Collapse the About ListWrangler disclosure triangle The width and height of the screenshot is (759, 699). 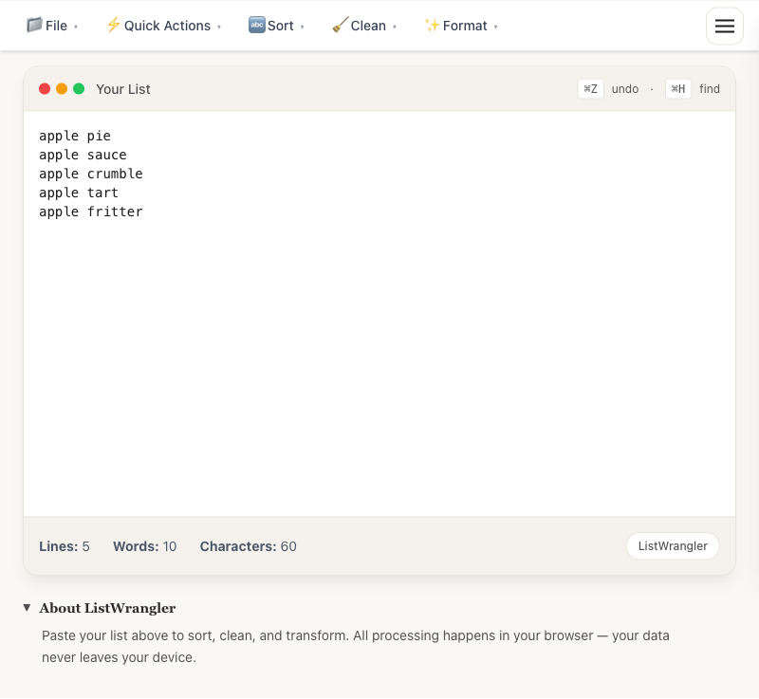(27, 608)
